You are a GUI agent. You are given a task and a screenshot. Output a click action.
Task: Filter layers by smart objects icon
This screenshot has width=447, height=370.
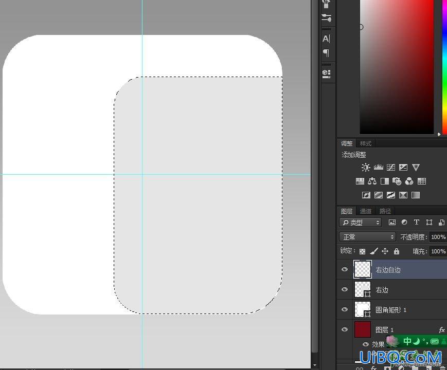441,223
